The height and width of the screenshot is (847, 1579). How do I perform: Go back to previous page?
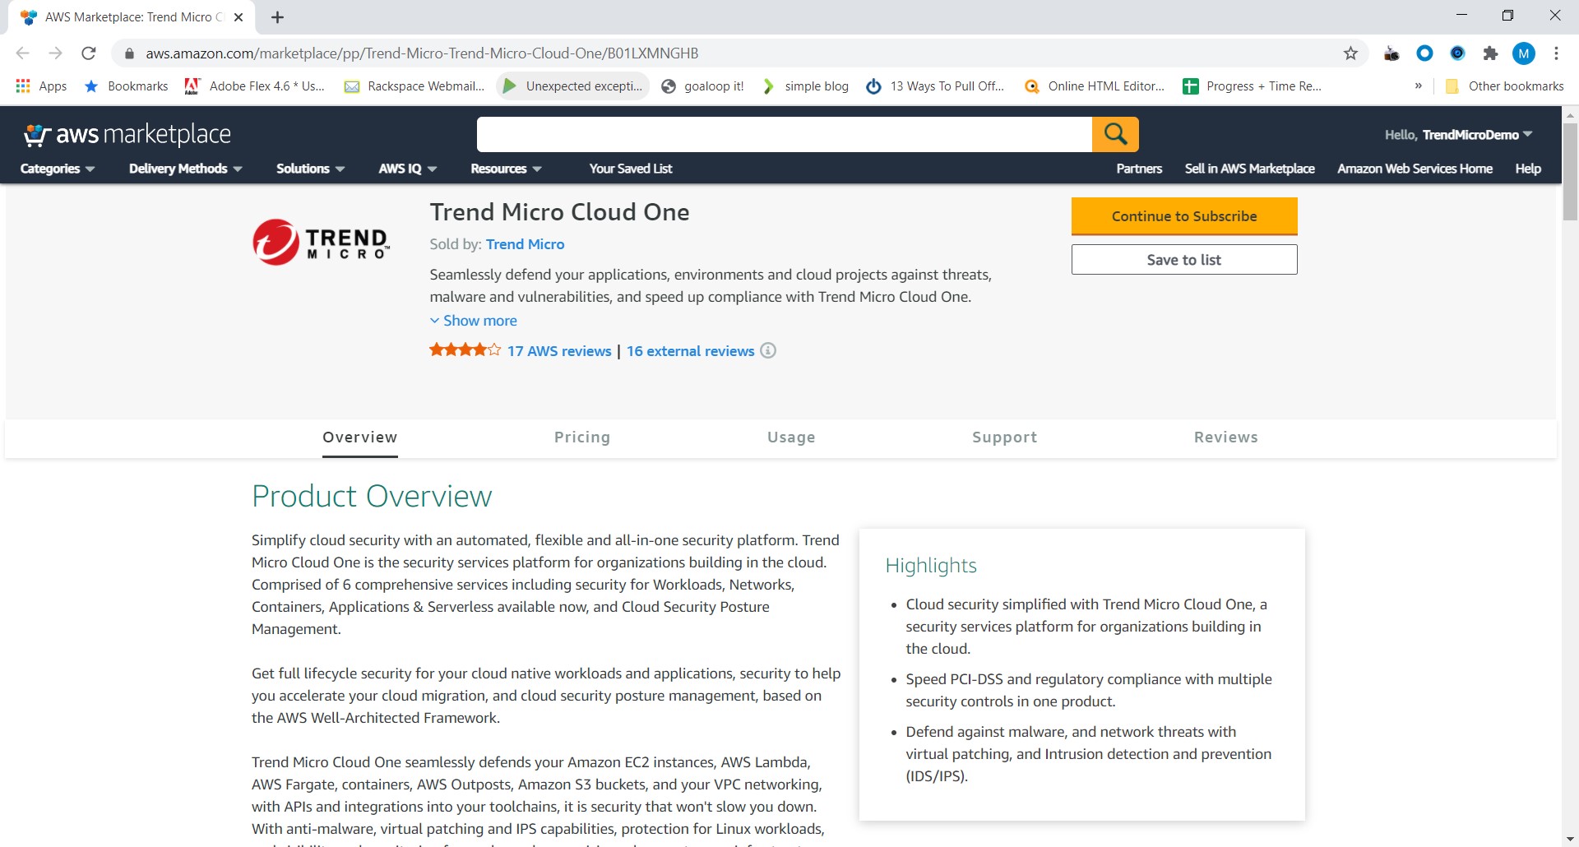tap(23, 53)
